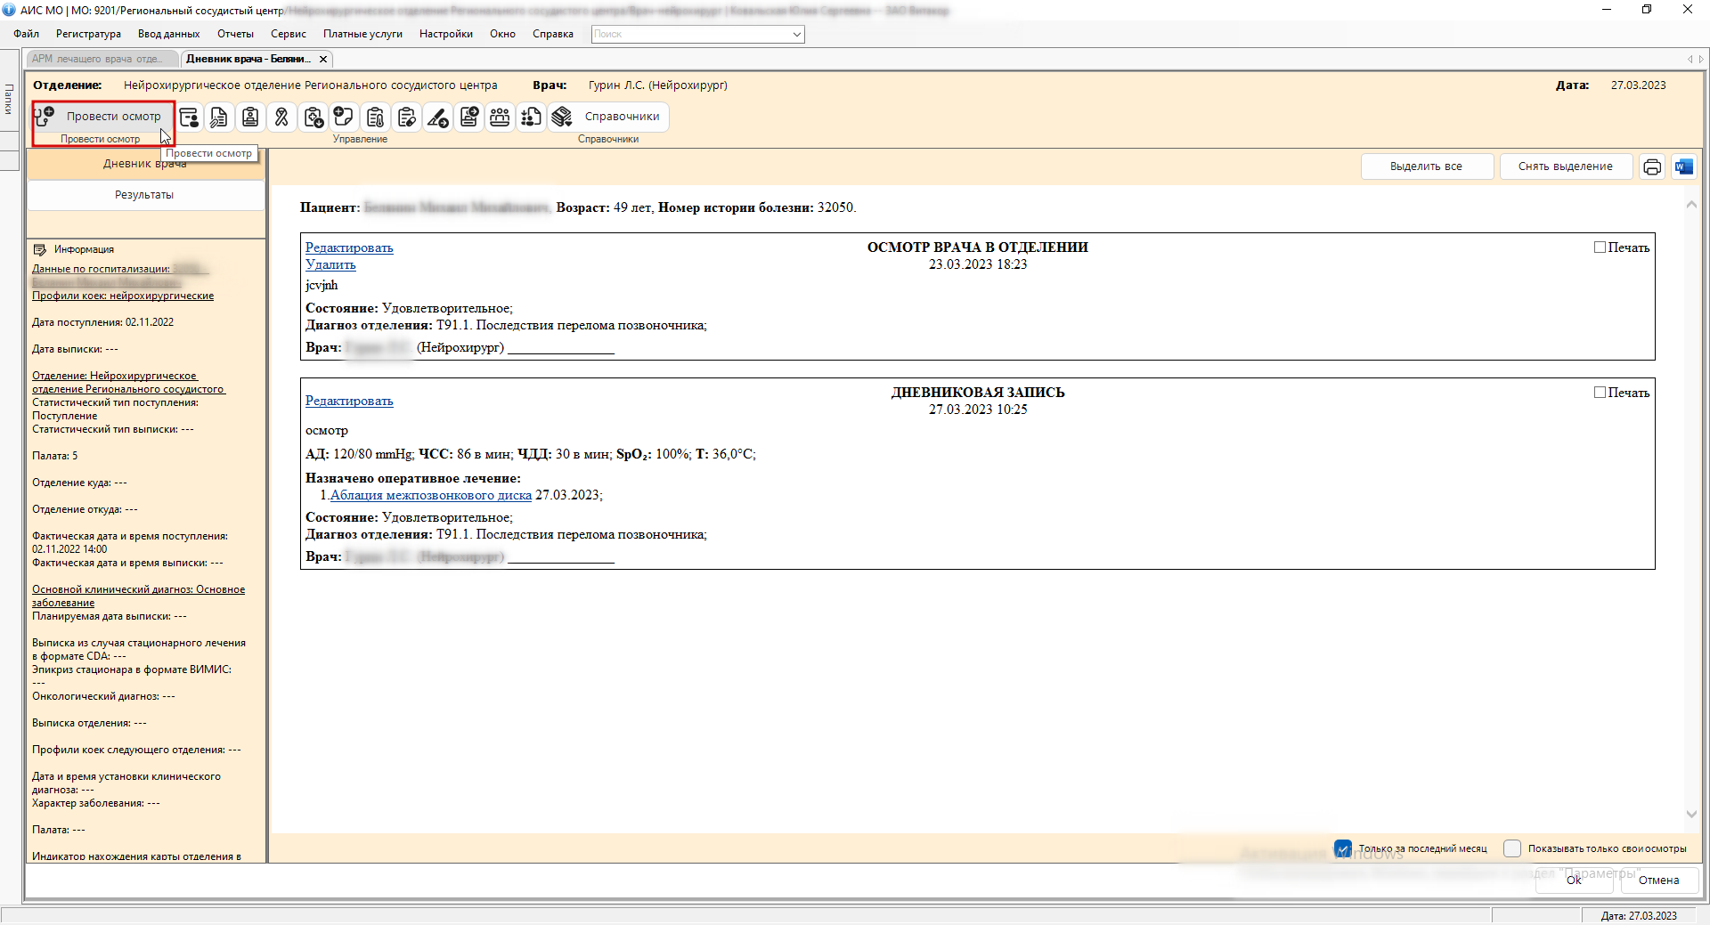The height and width of the screenshot is (925, 1710).
Task: Click the awareness ribbon toolbar icon
Action: [281, 117]
